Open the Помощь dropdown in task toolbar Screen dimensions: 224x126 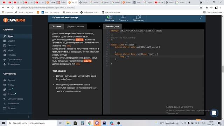tap(123, 18)
